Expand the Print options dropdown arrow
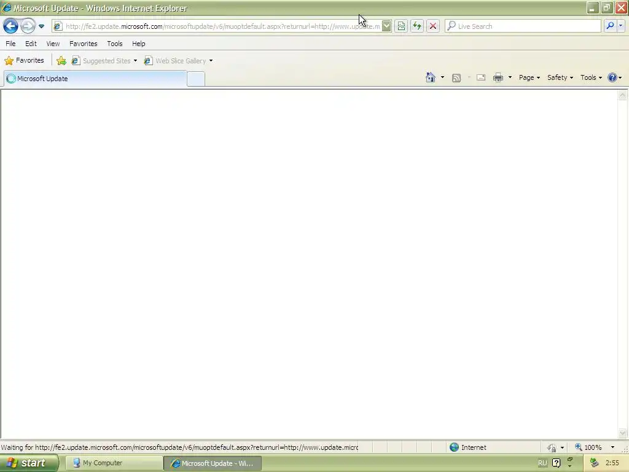Viewport: 629px width, 472px height. coord(510,77)
